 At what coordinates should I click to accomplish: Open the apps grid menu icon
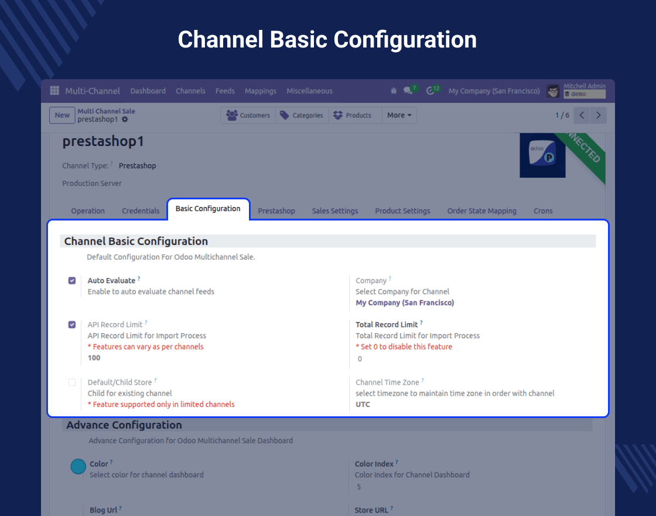[x=54, y=90]
